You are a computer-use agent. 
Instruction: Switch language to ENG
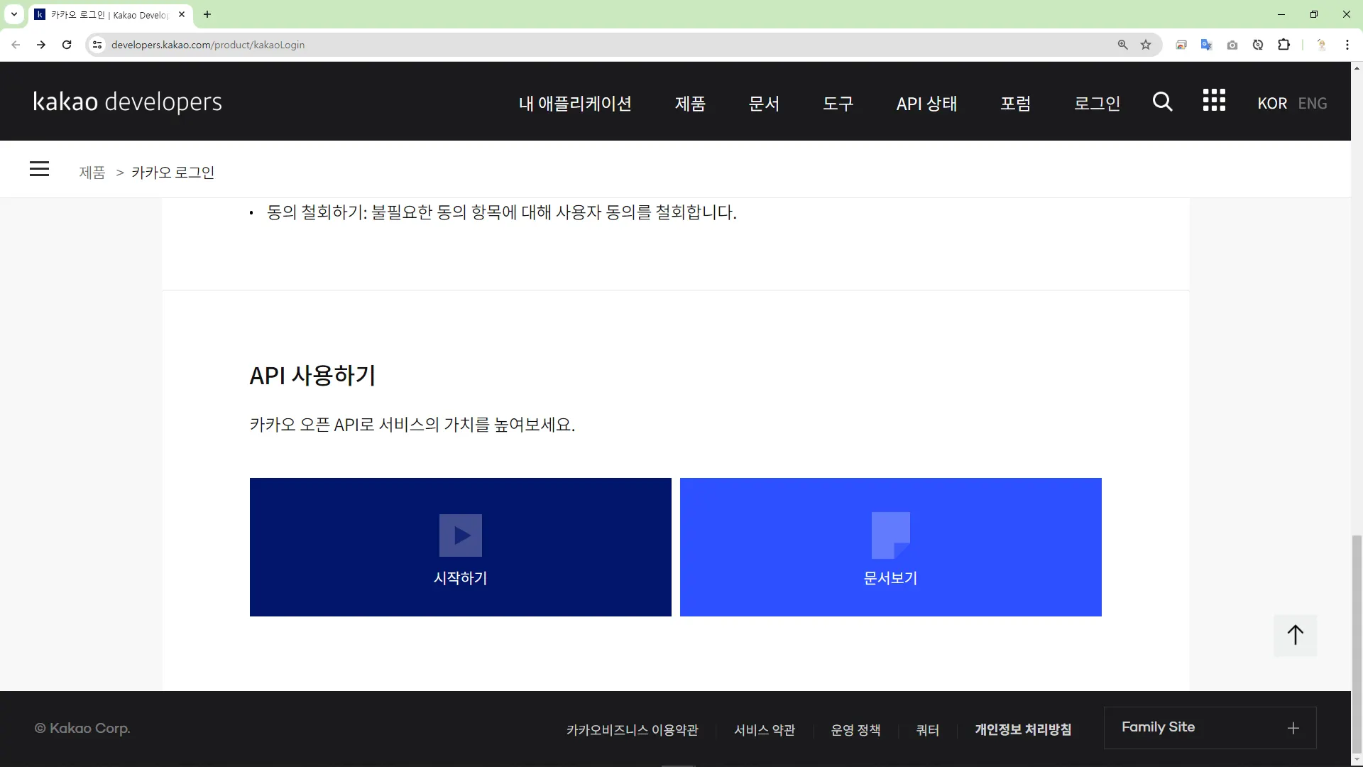(x=1312, y=104)
